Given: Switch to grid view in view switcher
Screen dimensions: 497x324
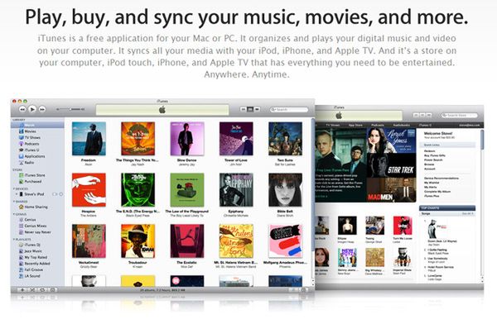Looking at the screenshot, I should (250, 109).
